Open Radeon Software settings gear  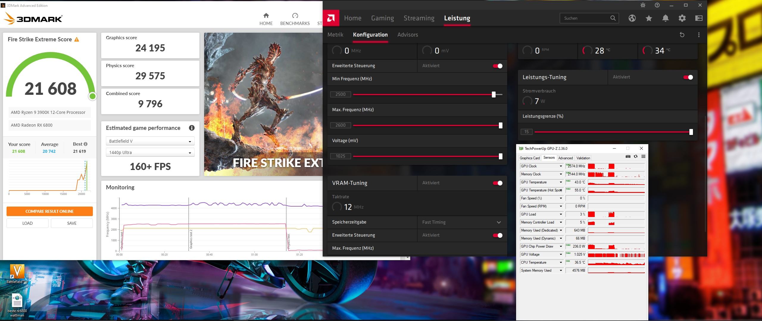click(682, 18)
